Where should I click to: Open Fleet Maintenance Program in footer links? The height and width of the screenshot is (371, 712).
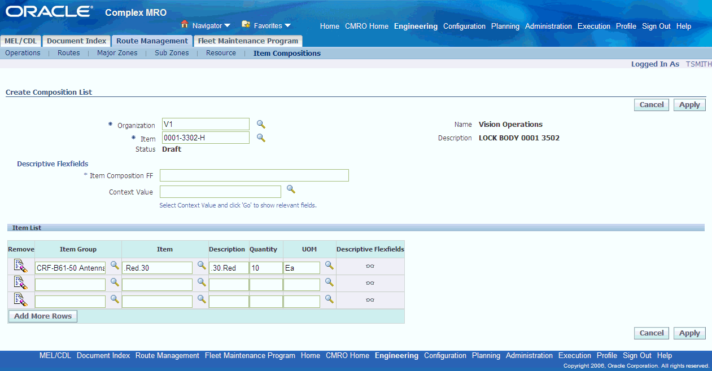(250, 356)
